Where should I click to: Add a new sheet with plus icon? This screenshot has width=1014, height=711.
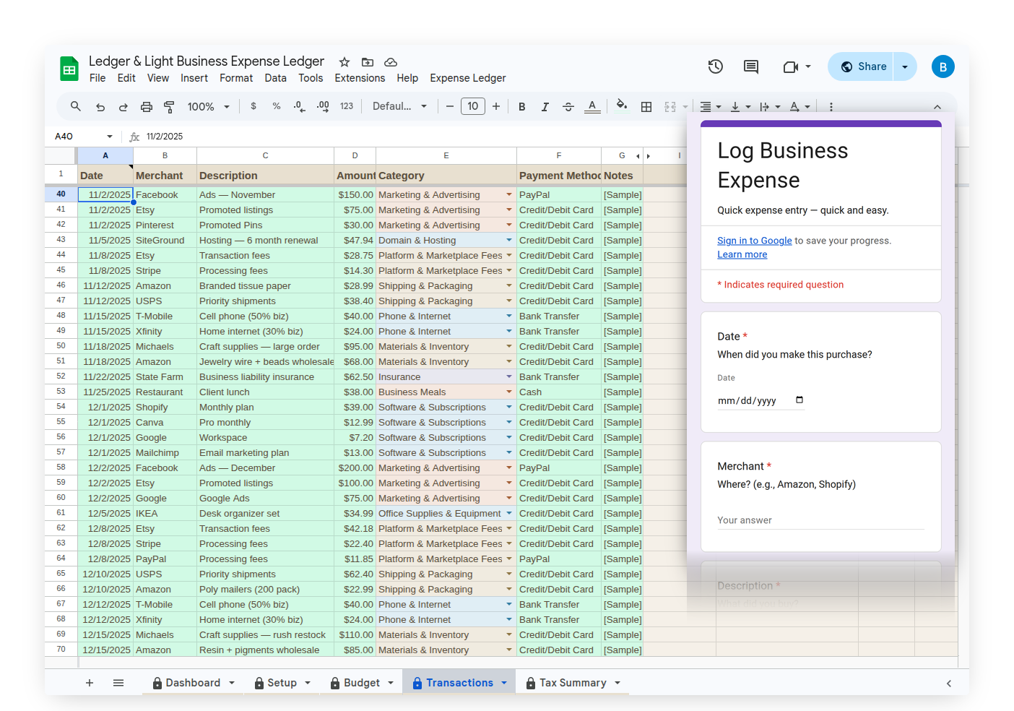tap(90, 683)
